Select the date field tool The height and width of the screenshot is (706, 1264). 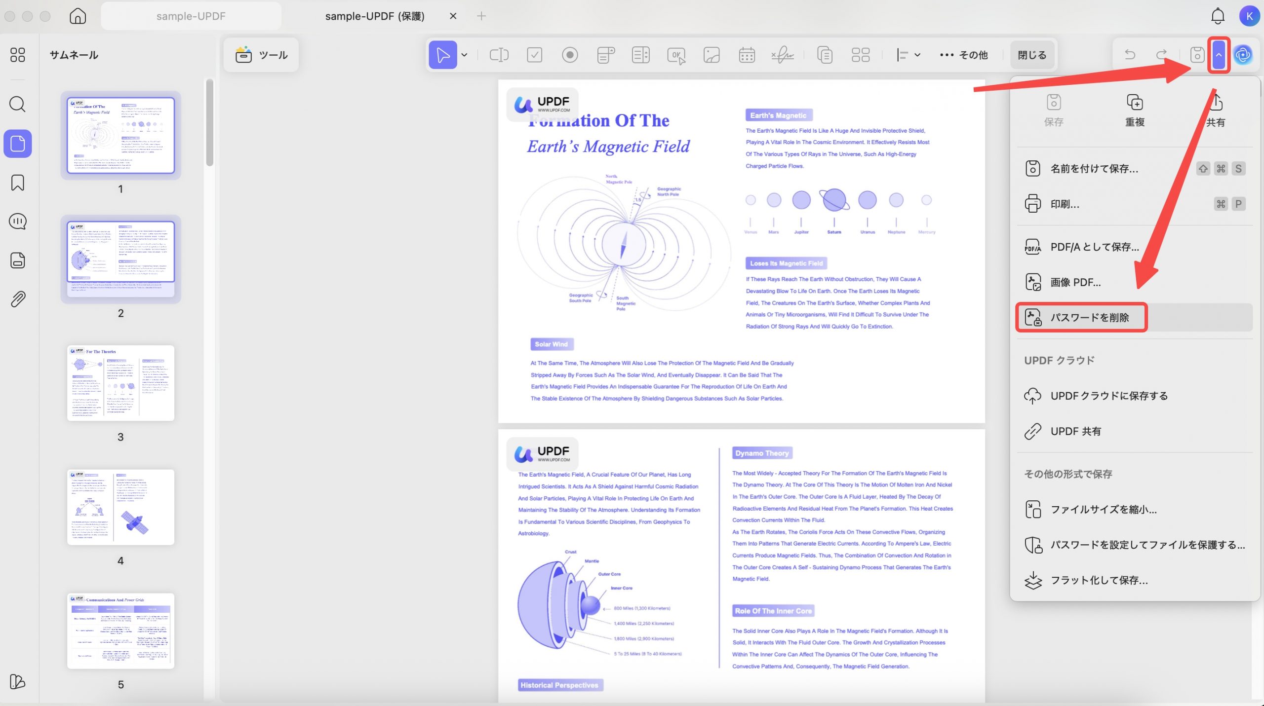pyautogui.click(x=747, y=55)
